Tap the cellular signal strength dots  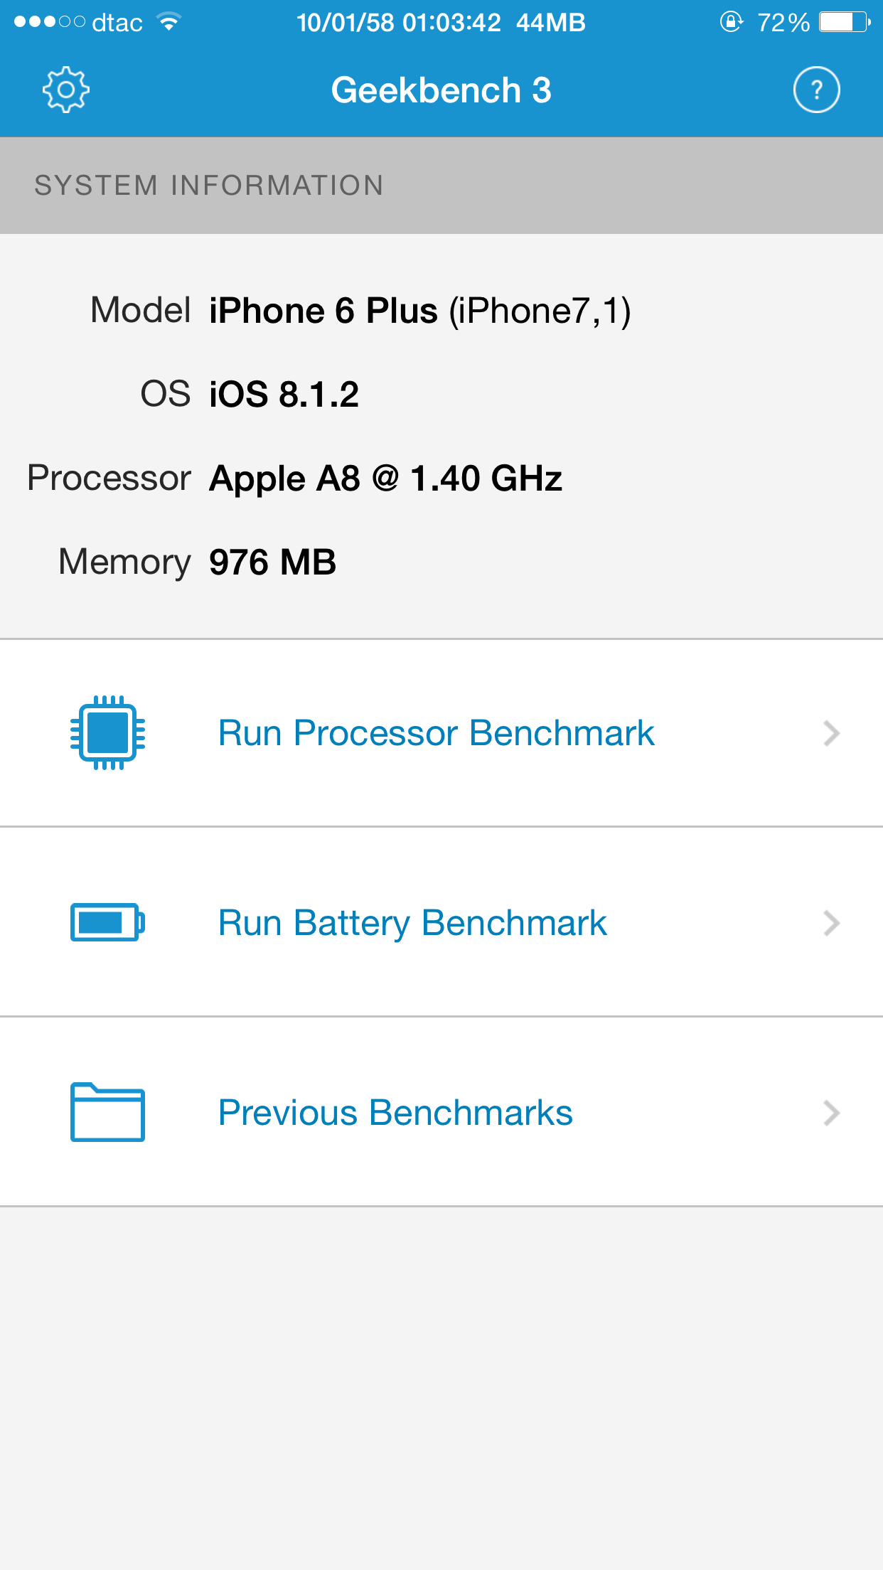click(x=49, y=22)
